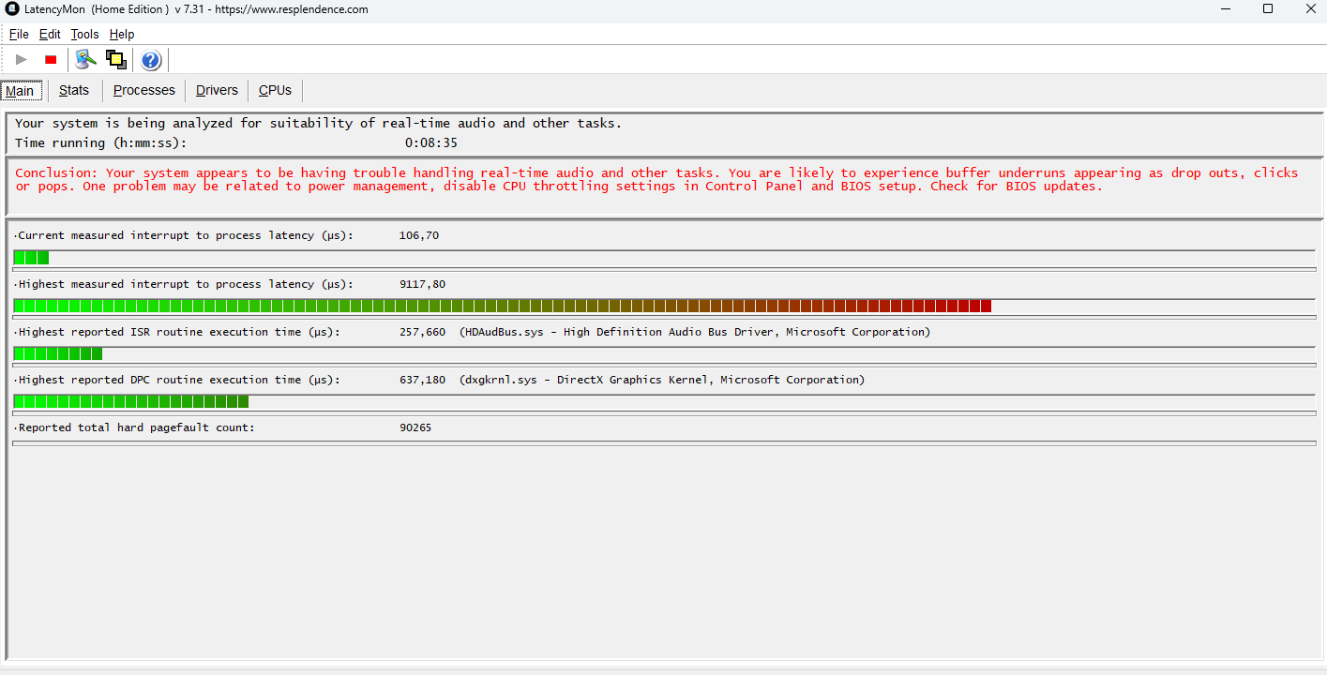Click the red Conclusion warning text

point(656,179)
